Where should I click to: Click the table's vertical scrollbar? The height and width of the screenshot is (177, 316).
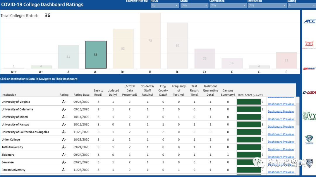(x=298, y=114)
